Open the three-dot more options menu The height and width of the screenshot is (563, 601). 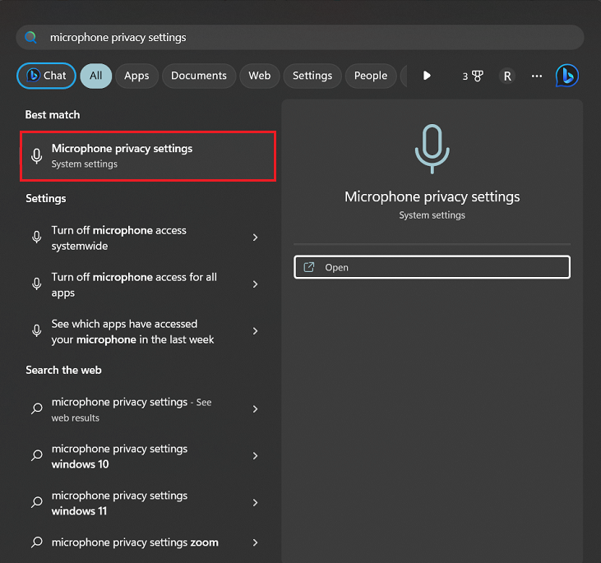[537, 76]
